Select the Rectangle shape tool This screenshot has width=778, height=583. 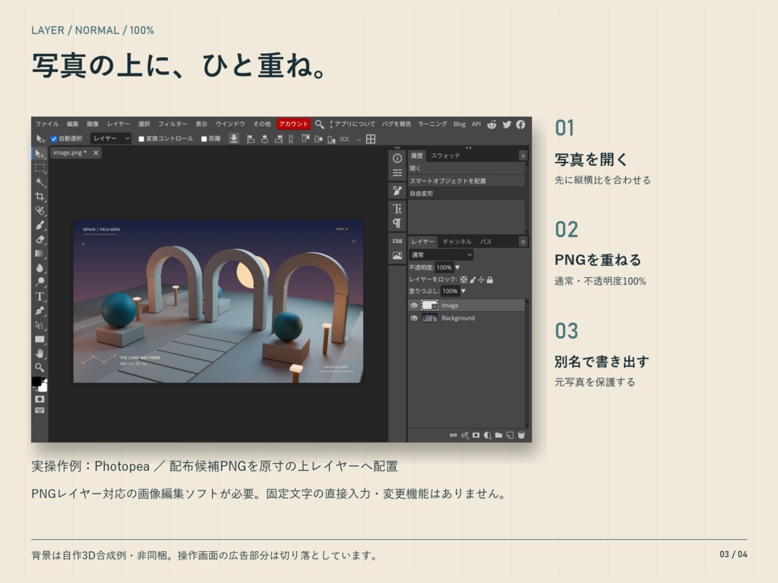pos(40,339)
